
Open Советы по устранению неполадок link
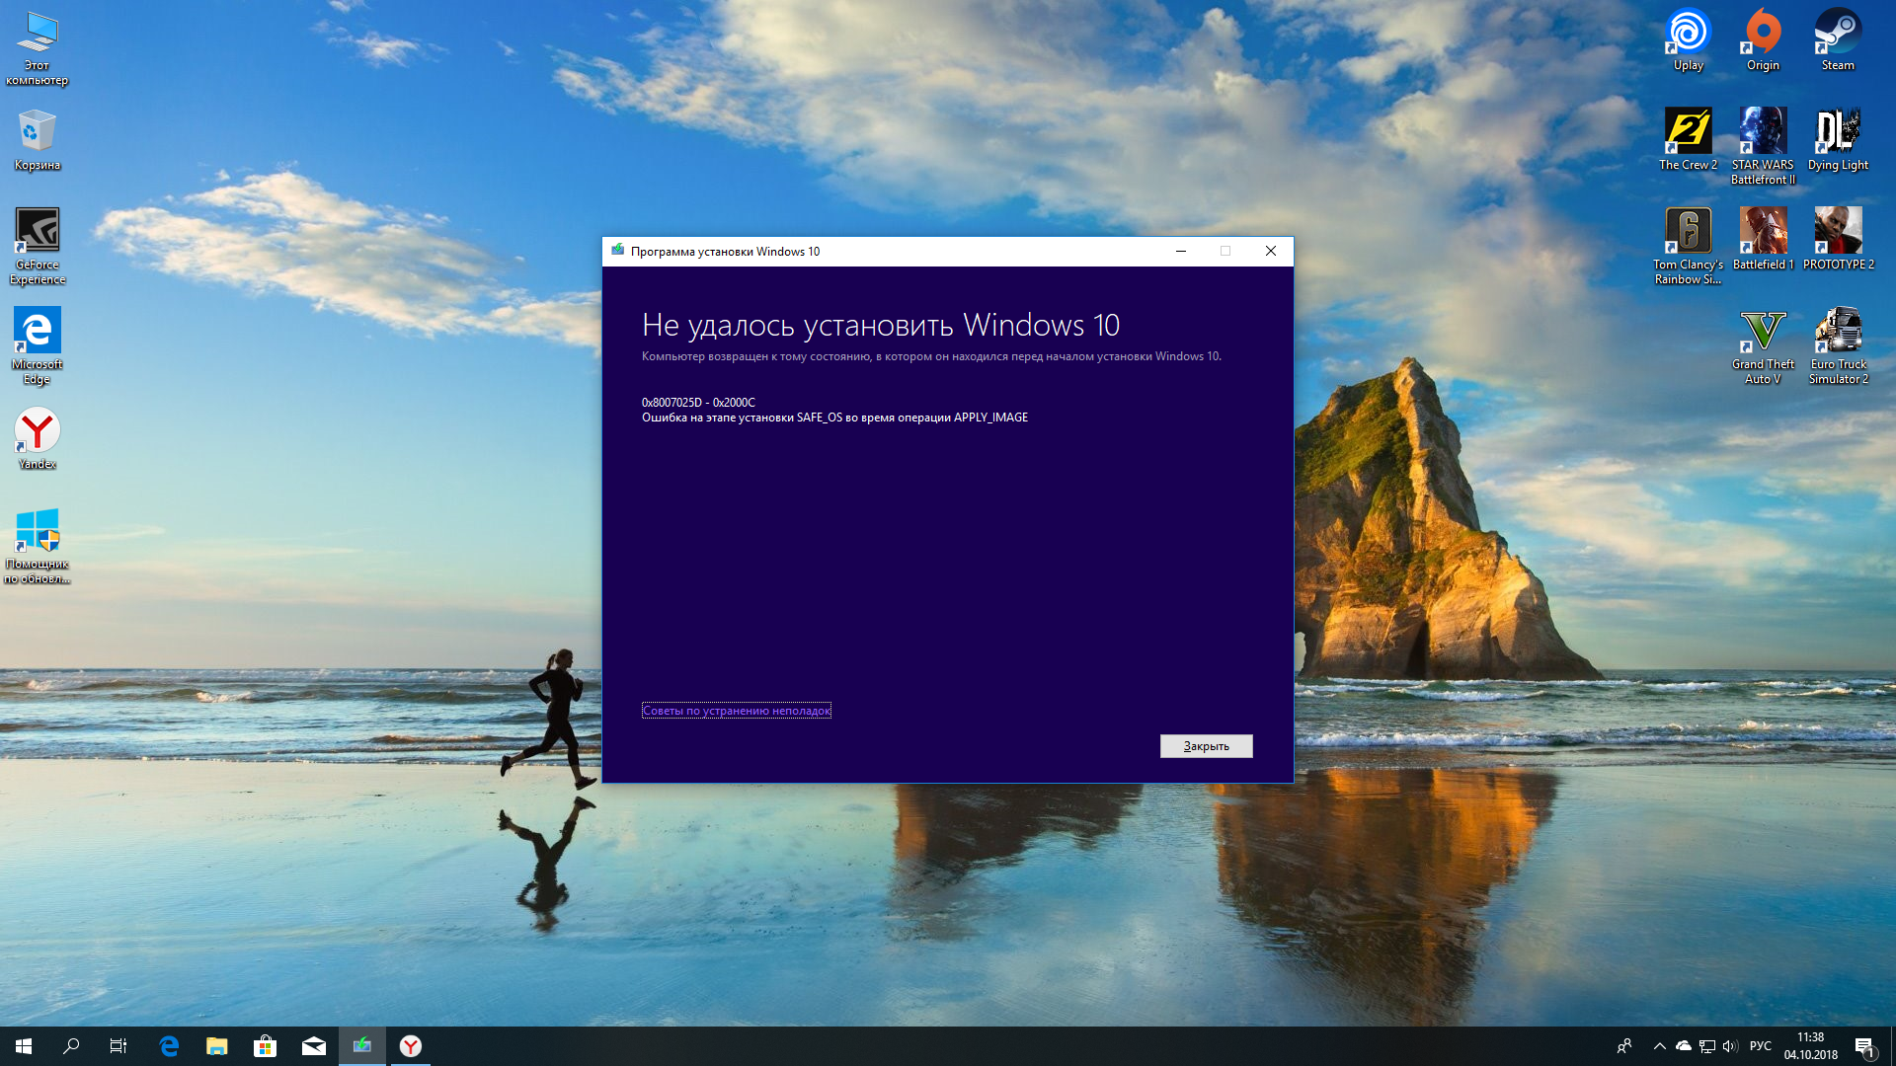pos(737,711)
